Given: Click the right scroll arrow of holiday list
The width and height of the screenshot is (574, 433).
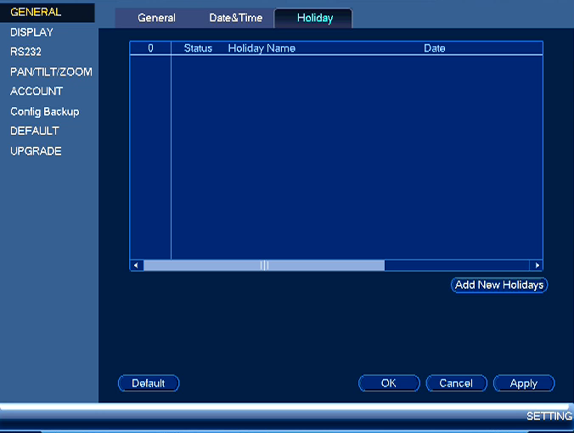Looking at the screenshot, I should [x=537, y=266].
